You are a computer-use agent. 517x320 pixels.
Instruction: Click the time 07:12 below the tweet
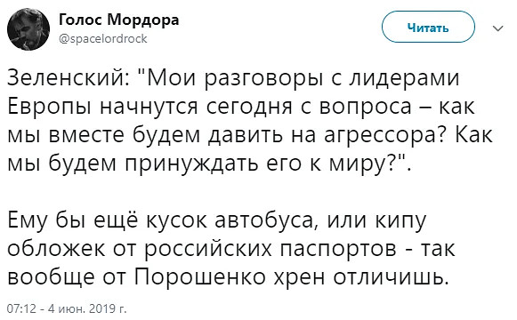pos(21,308)
